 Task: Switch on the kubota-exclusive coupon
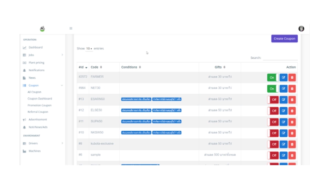(x=273, y=144)
